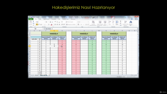The height and width of the screenshot is (94, 167).
Task: Align cell text to the left
Action: pyautogui.click(x=55, y=25)
